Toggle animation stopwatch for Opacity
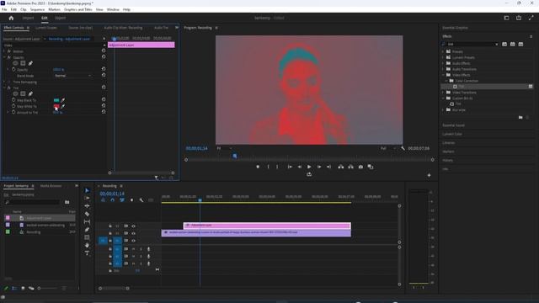The image size is (539, 303). (x=13, y=69)
